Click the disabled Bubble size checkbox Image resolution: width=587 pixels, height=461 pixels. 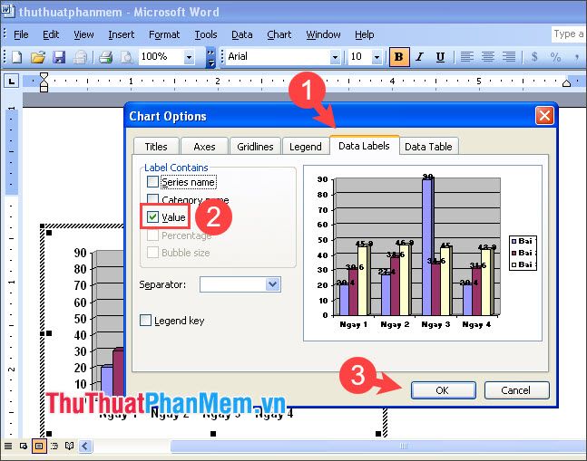pos(152,252)
